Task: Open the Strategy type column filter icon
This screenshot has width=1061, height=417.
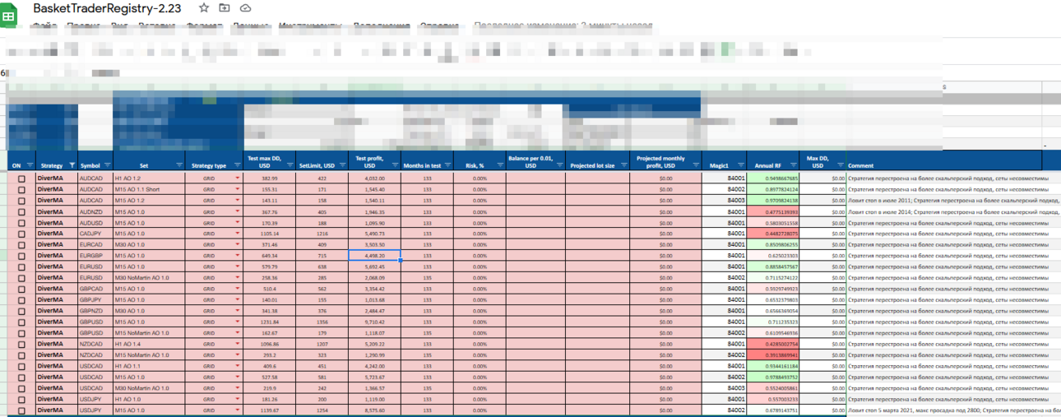Action: [x=236, y=165]
